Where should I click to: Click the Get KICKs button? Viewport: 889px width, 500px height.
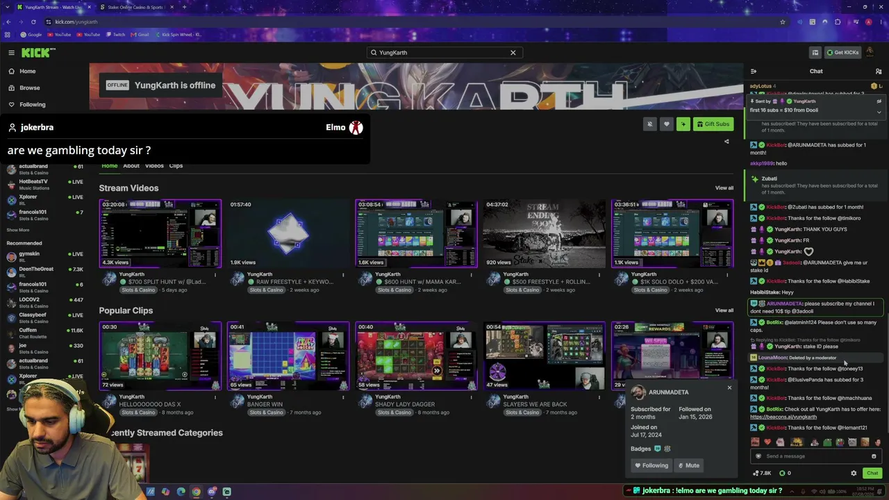tap(842, 53)
